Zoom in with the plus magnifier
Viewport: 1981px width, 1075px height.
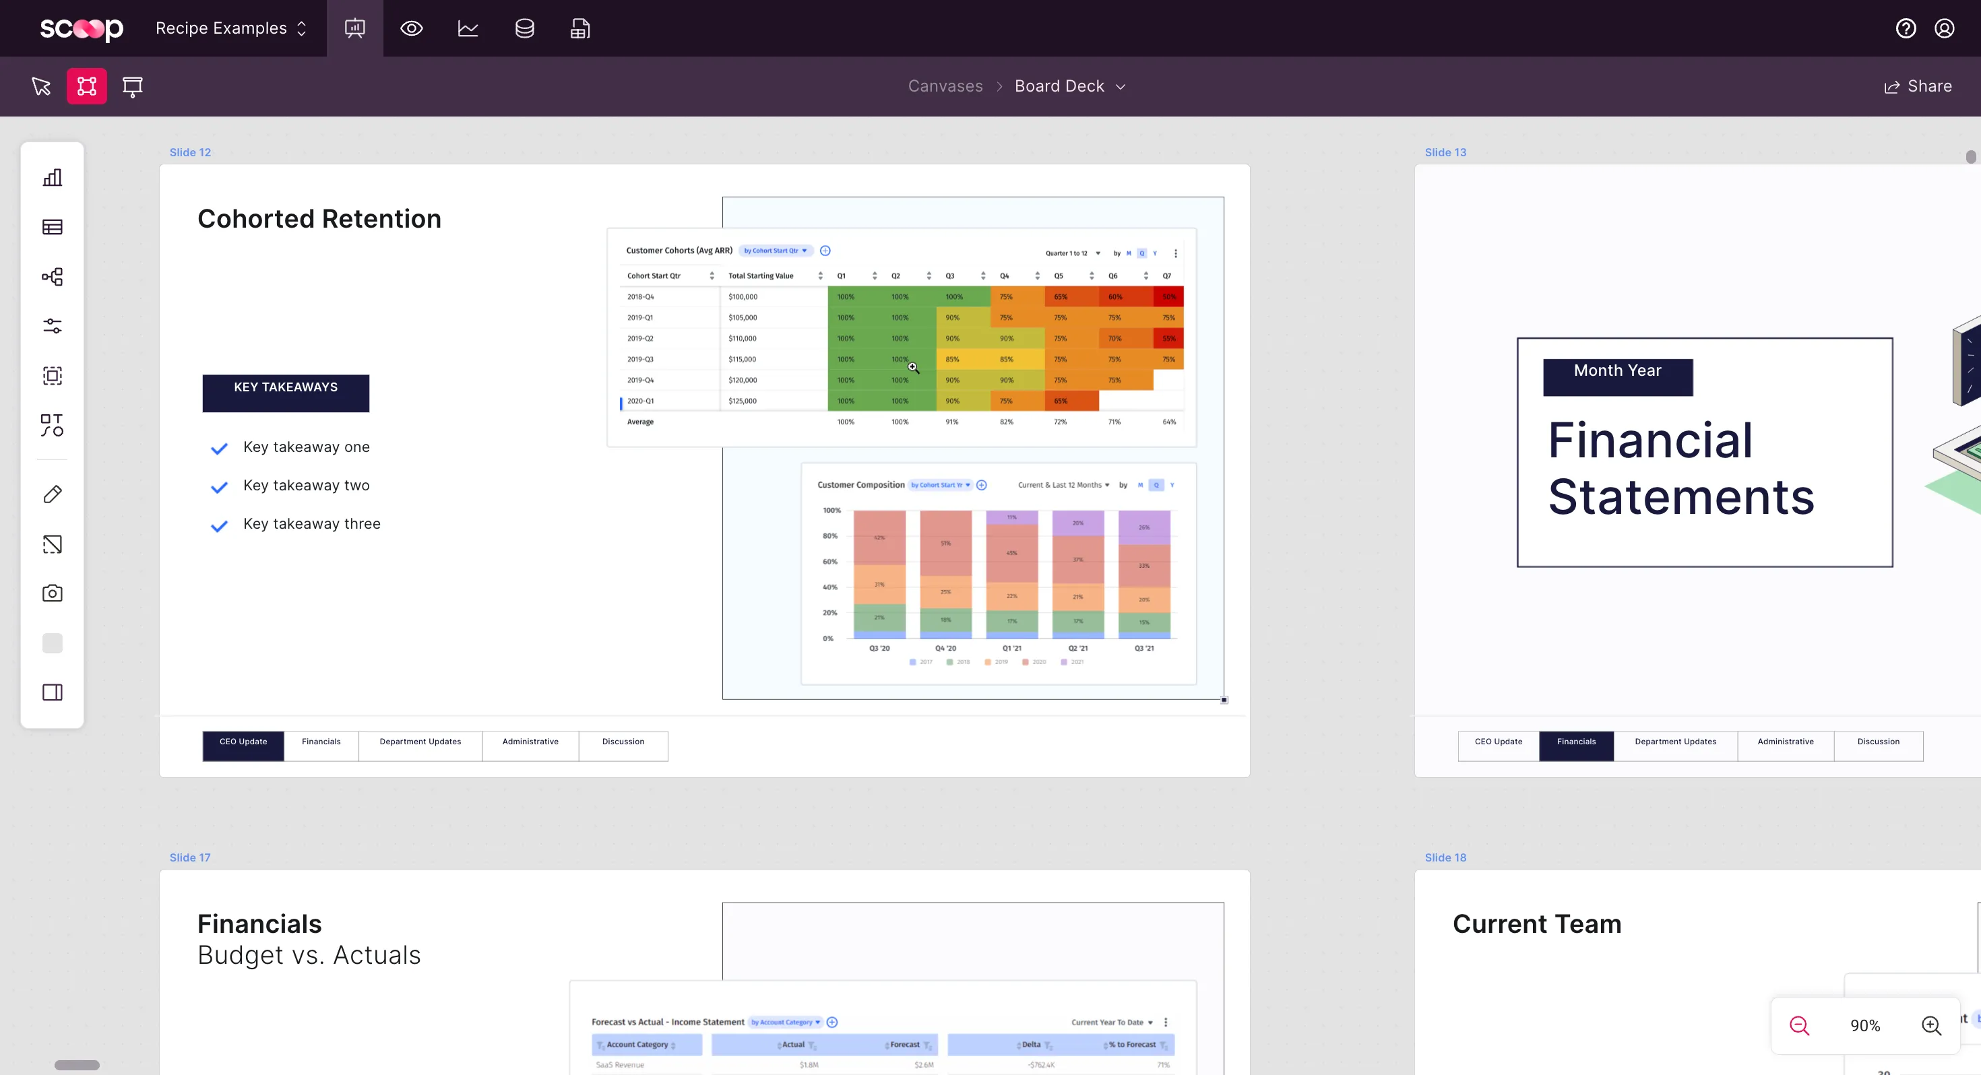[1931, 1025]
